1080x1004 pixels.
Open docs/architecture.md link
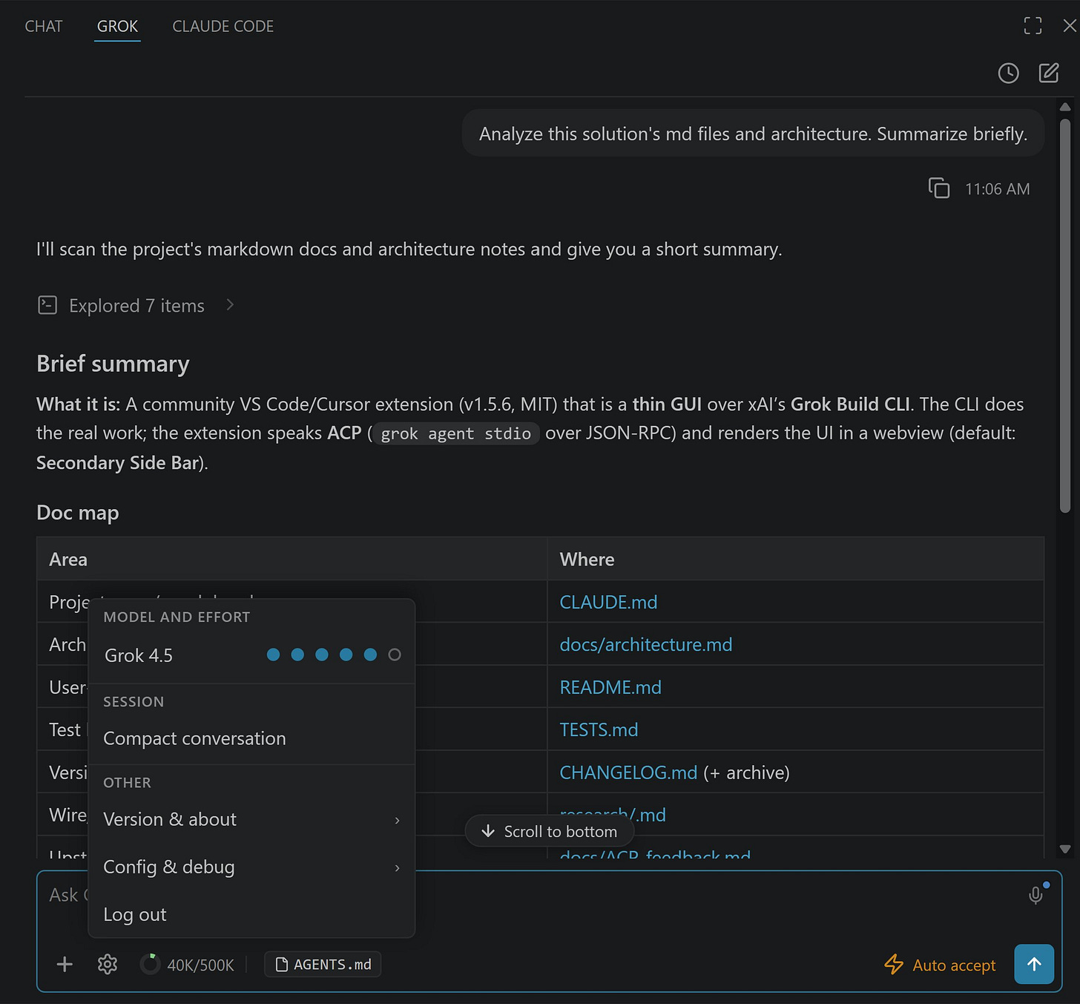click(x=645, y=644)
